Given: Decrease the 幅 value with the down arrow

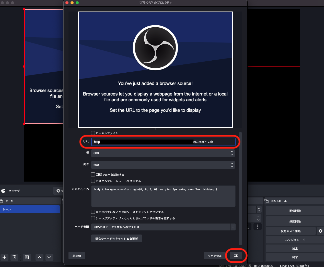Looking at the screenshot, I should [x=232, y=155].
